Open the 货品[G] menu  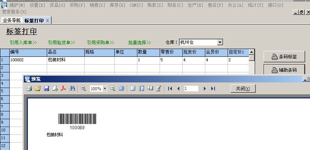(57, 5)
